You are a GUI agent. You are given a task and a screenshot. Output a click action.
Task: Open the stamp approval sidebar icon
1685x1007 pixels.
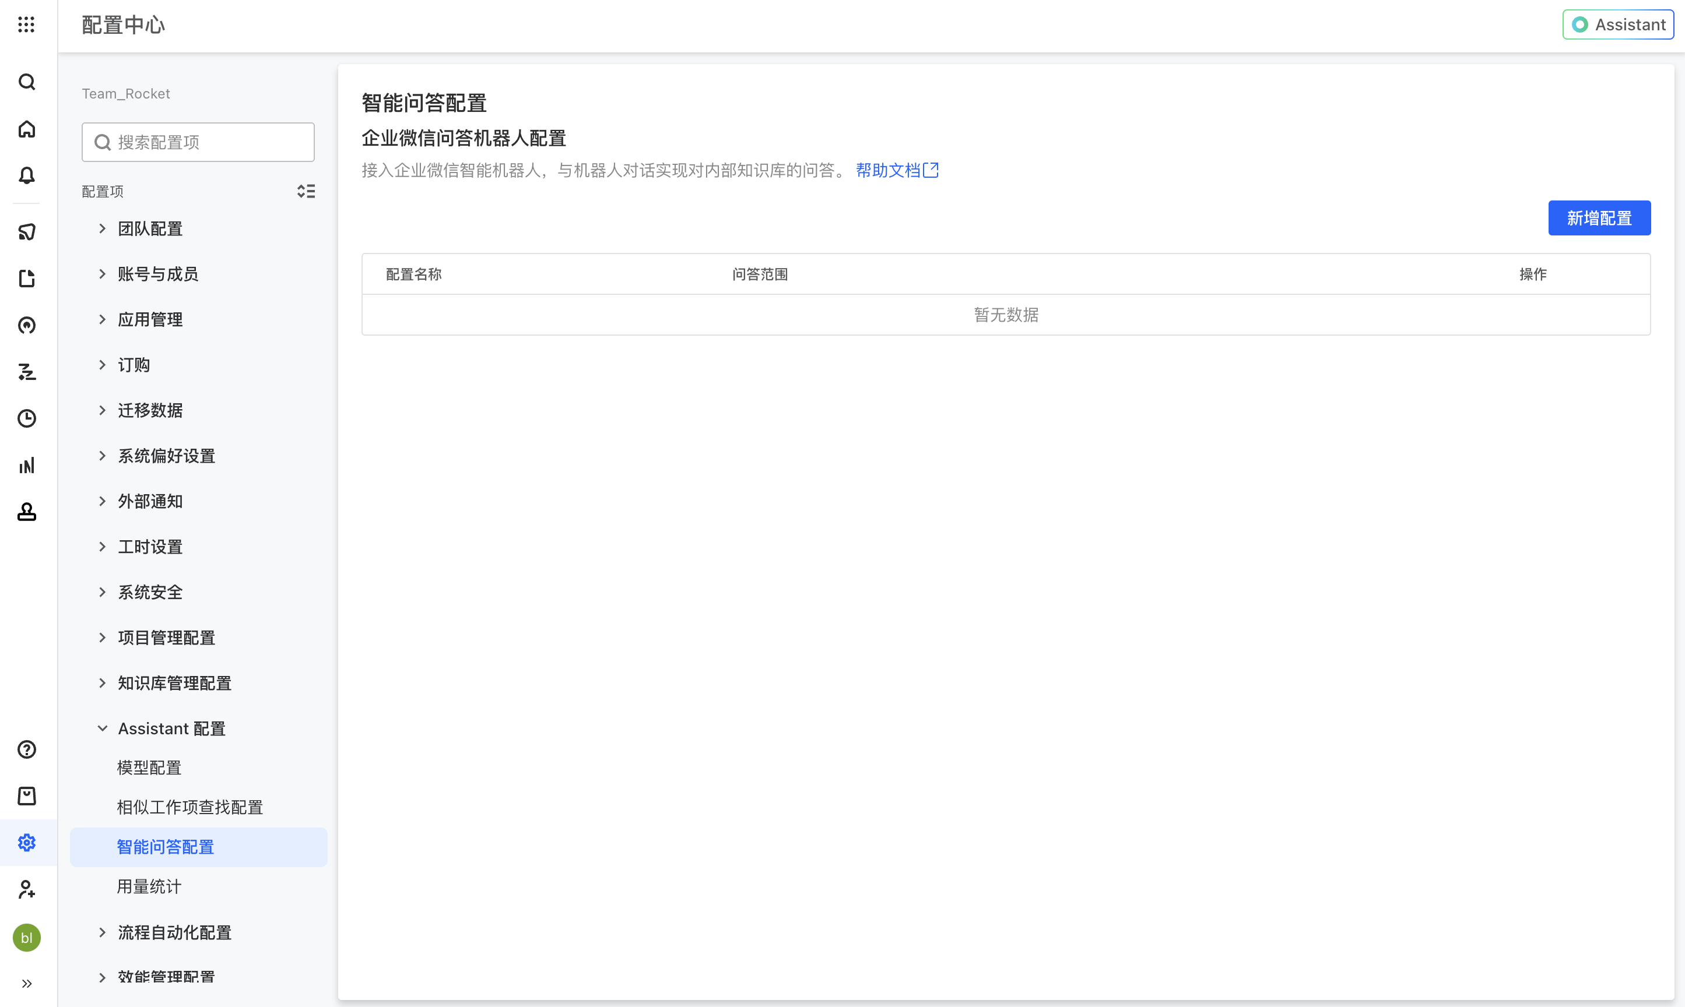(26, 512)
